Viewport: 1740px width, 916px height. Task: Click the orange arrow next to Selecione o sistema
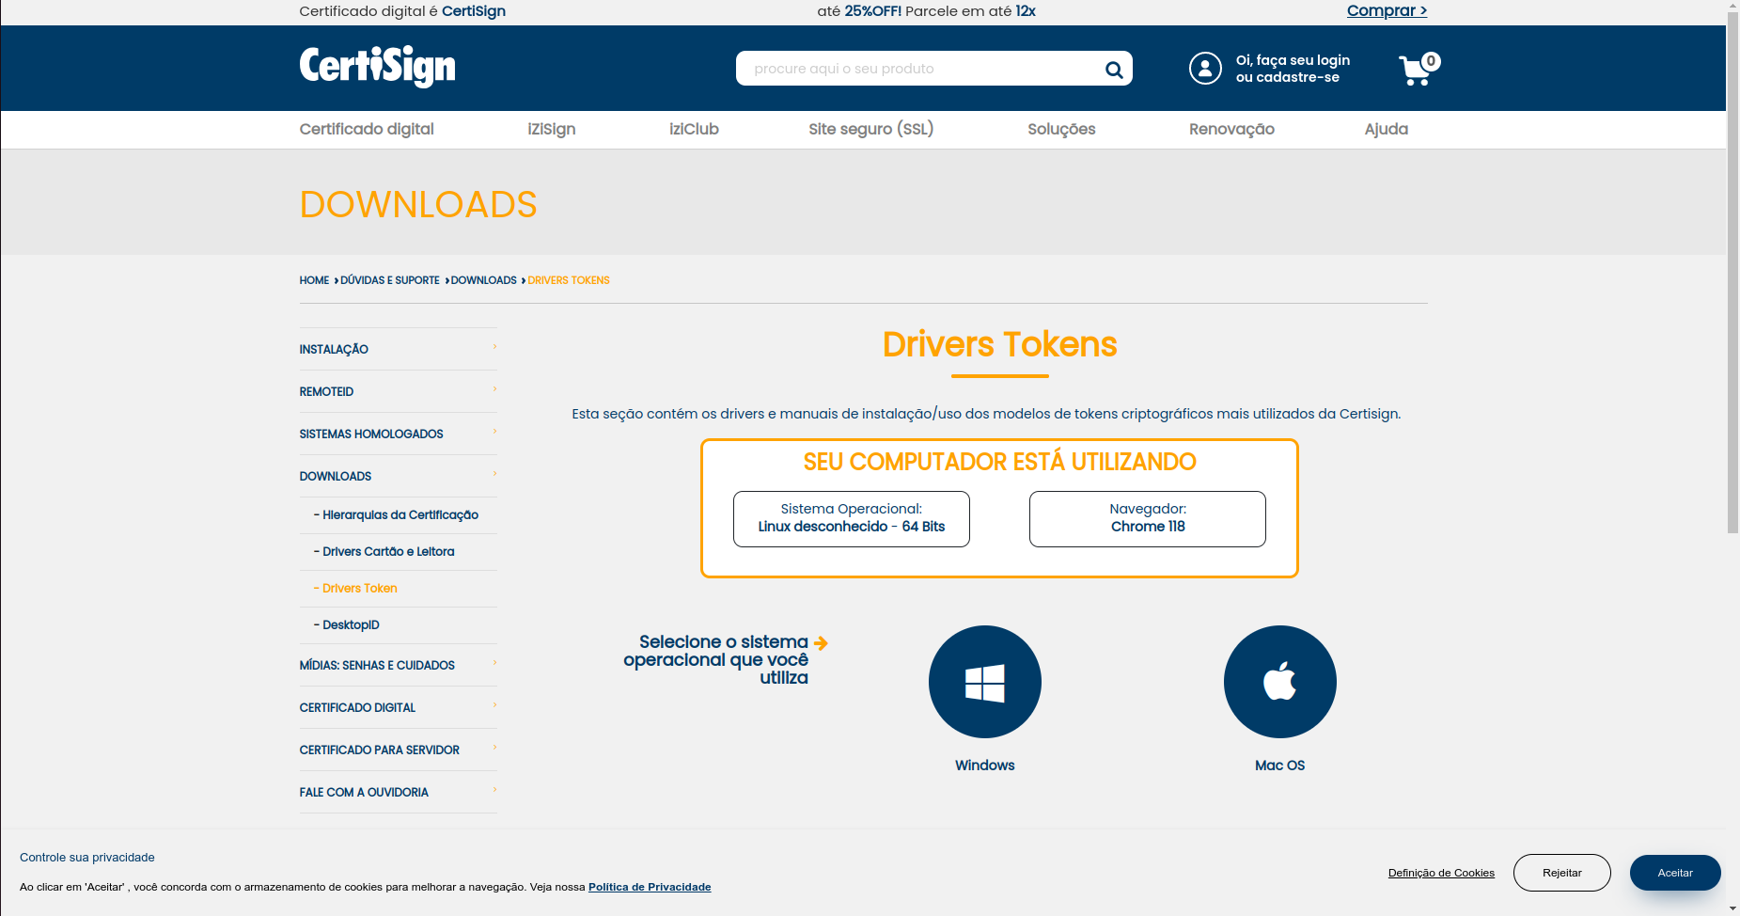tap(821, 643)
